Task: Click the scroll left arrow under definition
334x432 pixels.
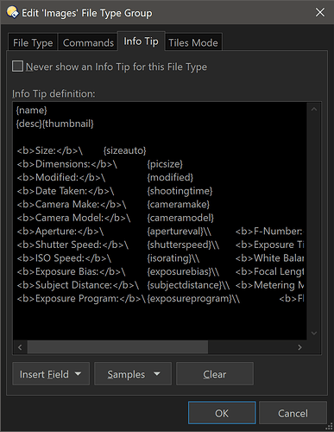Action: pyautogui.click(x=20, y=347)
